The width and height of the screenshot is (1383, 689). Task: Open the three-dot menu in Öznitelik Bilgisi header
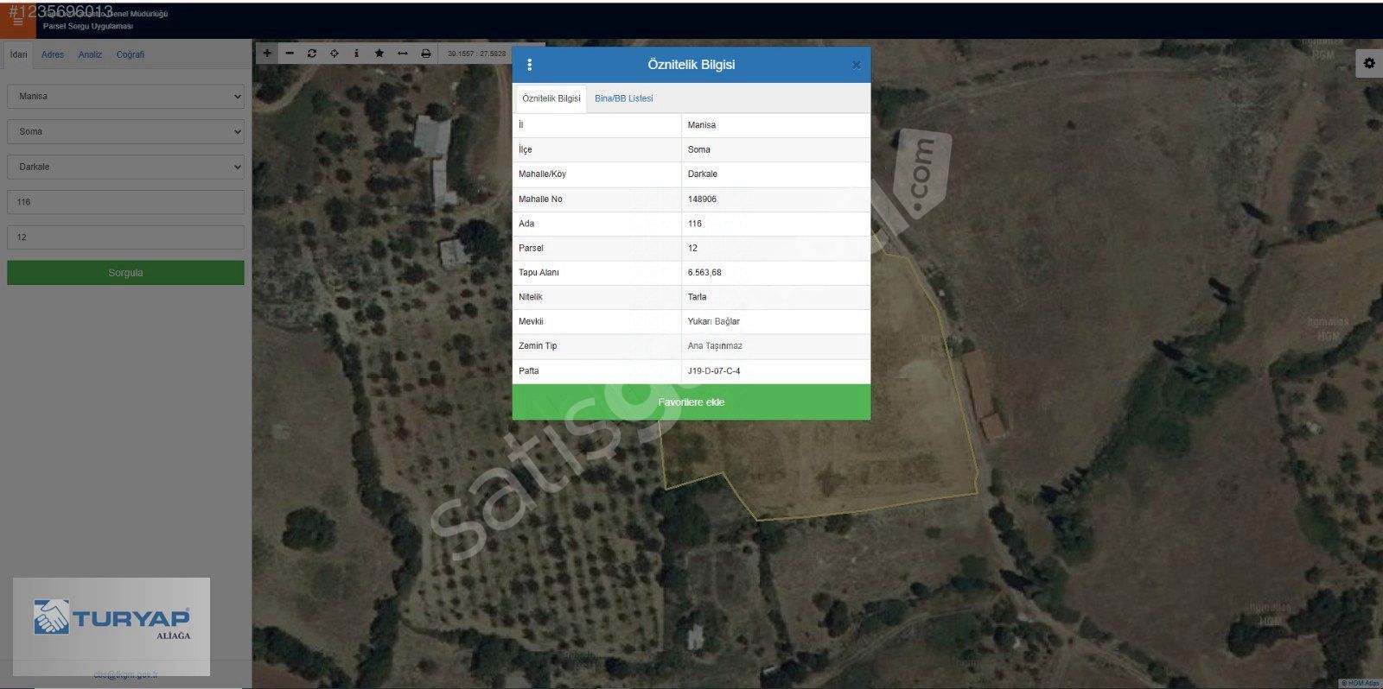[x=530, y=65]
